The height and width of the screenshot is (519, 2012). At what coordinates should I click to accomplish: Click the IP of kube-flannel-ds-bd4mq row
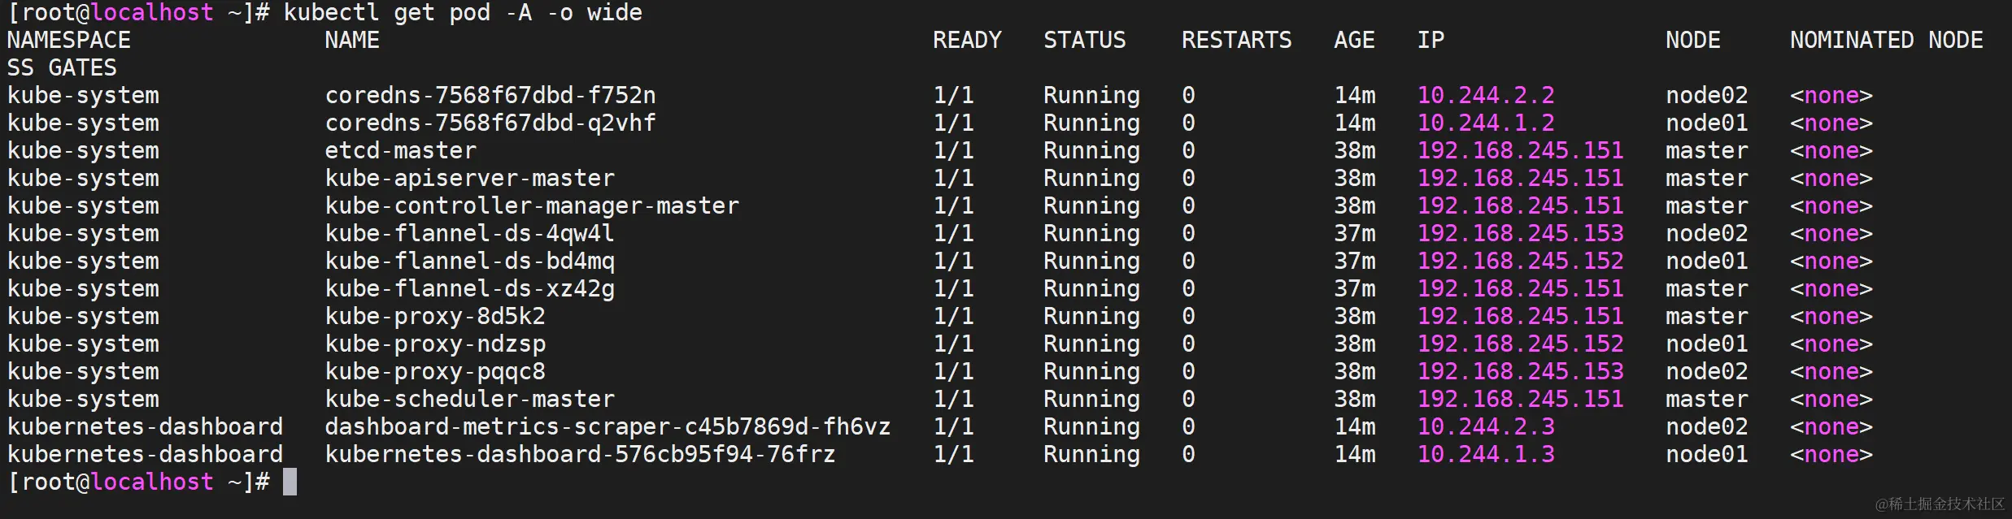click(x=1520, y=261)
